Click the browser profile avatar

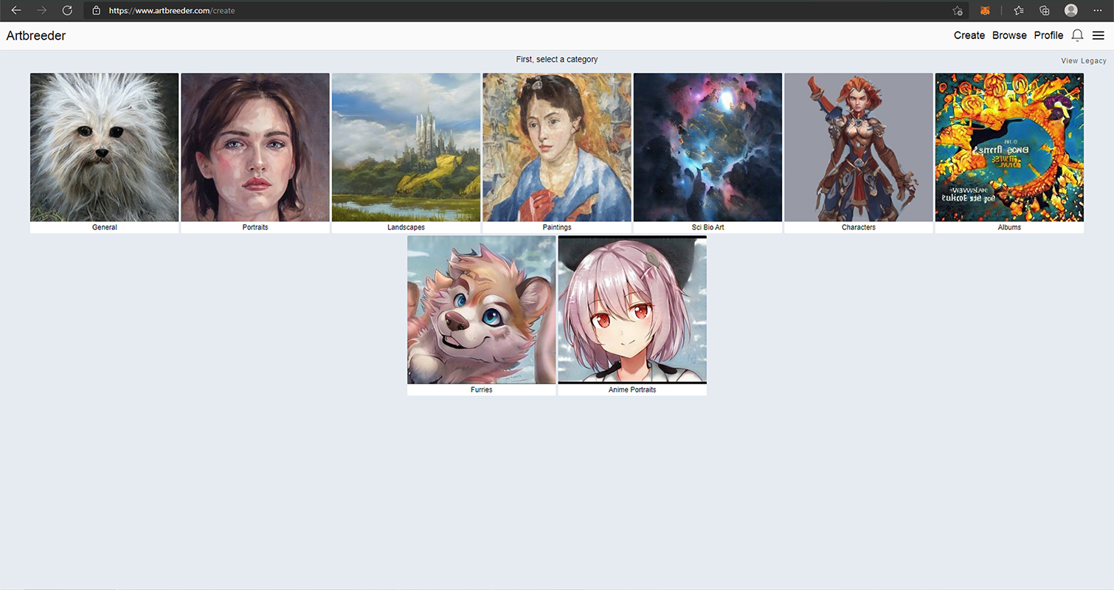click(x=1071, y=10)
